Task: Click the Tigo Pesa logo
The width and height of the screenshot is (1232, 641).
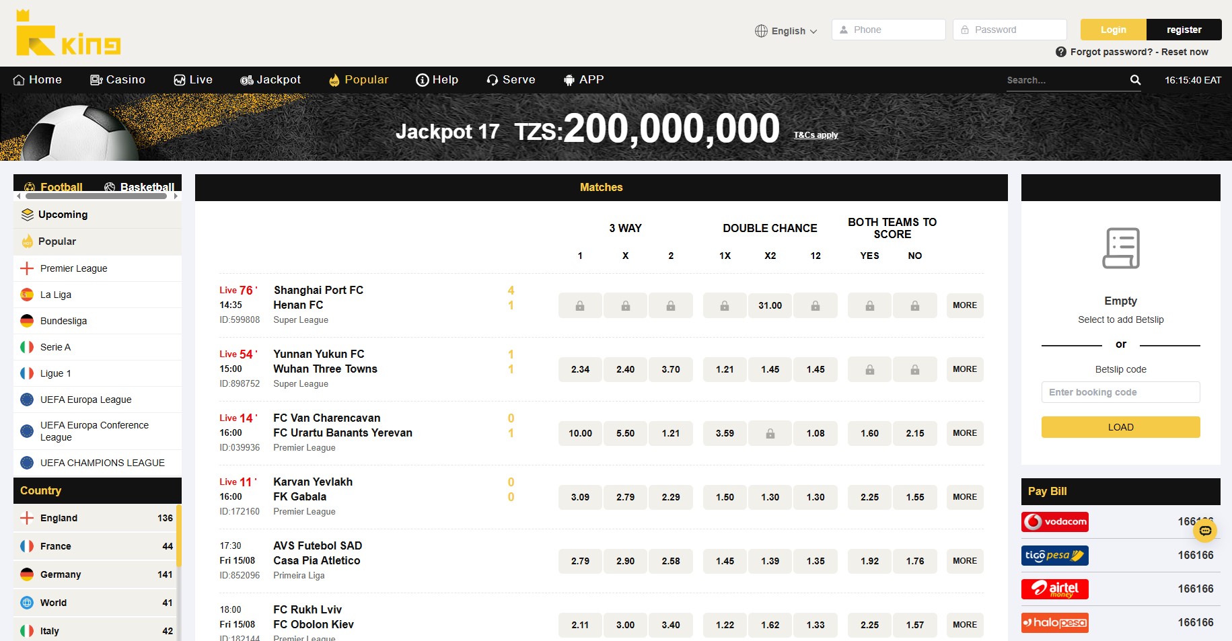Action: [x=1054, y=556]
